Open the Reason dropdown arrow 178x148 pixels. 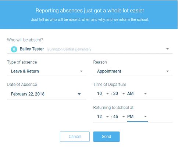[x=167, y=71]
